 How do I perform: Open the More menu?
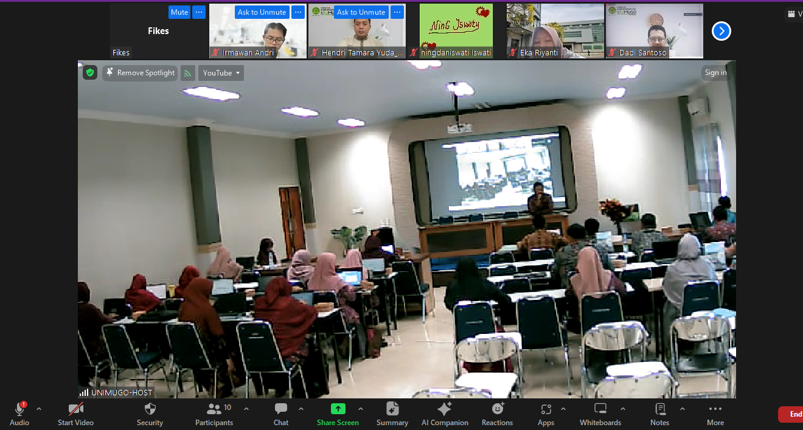click(715, 409)
